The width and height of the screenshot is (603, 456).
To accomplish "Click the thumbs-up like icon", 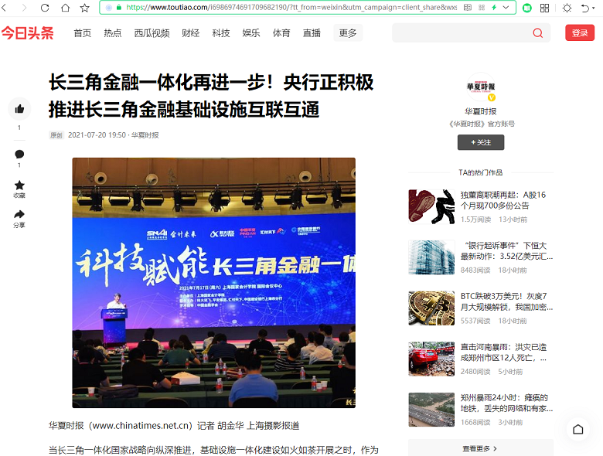I will coord(19,109).
